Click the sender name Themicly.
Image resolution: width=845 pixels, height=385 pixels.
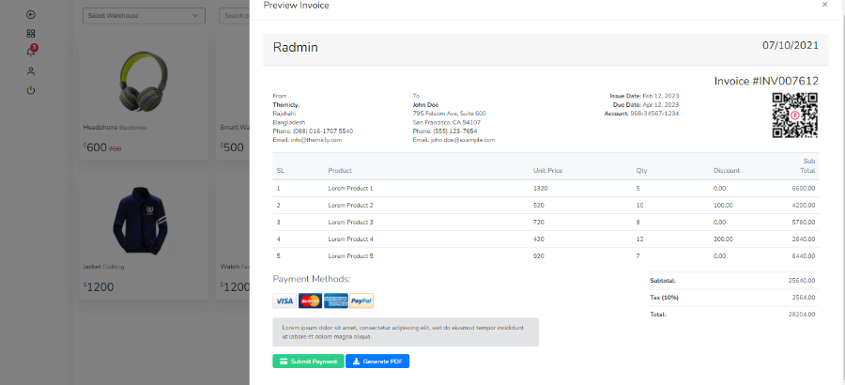pos(286,104)
